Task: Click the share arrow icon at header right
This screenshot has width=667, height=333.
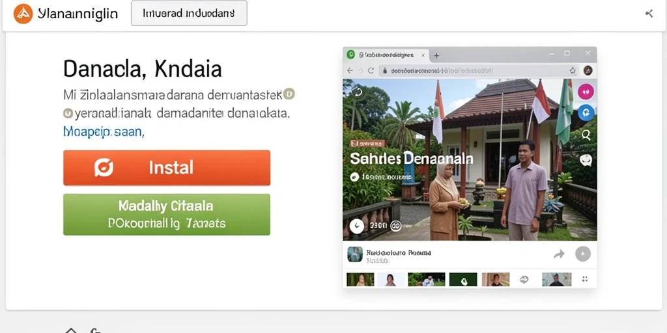Action: tap(649, 14)
